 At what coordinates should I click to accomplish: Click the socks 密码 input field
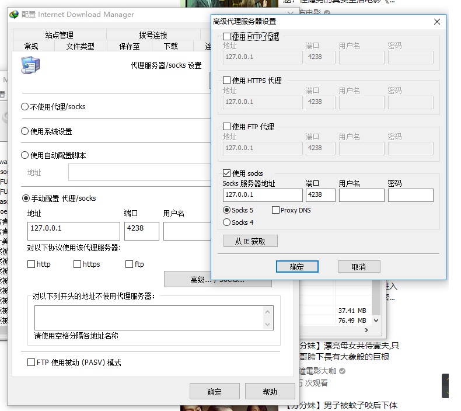pyautogui.click(x=410, y=195)
